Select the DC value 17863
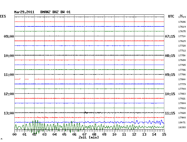187x142 pixels. tap(182, 94)
